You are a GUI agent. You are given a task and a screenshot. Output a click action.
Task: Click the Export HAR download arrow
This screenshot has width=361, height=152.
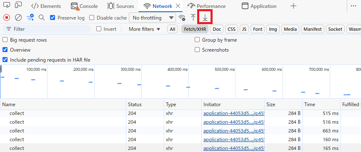205,18
